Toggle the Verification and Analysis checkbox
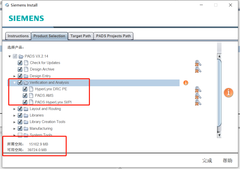This screenshot has height=169, width=240. pyautogui.click(x=20, y=82)
